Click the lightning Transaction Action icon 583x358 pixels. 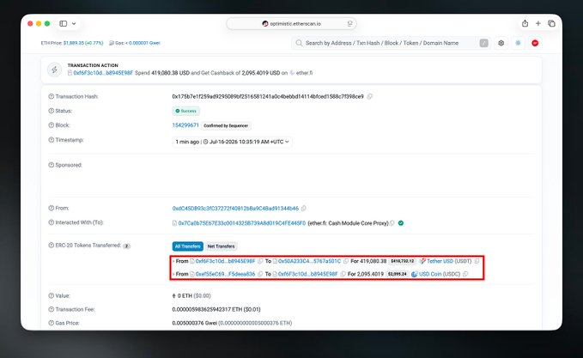coord(55,70)
